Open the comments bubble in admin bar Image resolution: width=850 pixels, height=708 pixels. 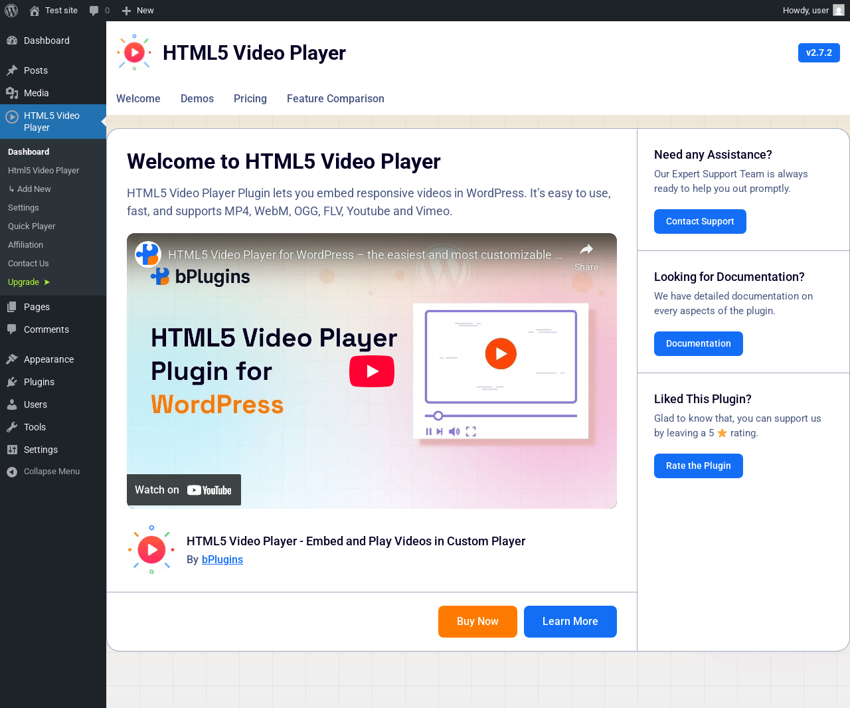click(x=94, y=11)
